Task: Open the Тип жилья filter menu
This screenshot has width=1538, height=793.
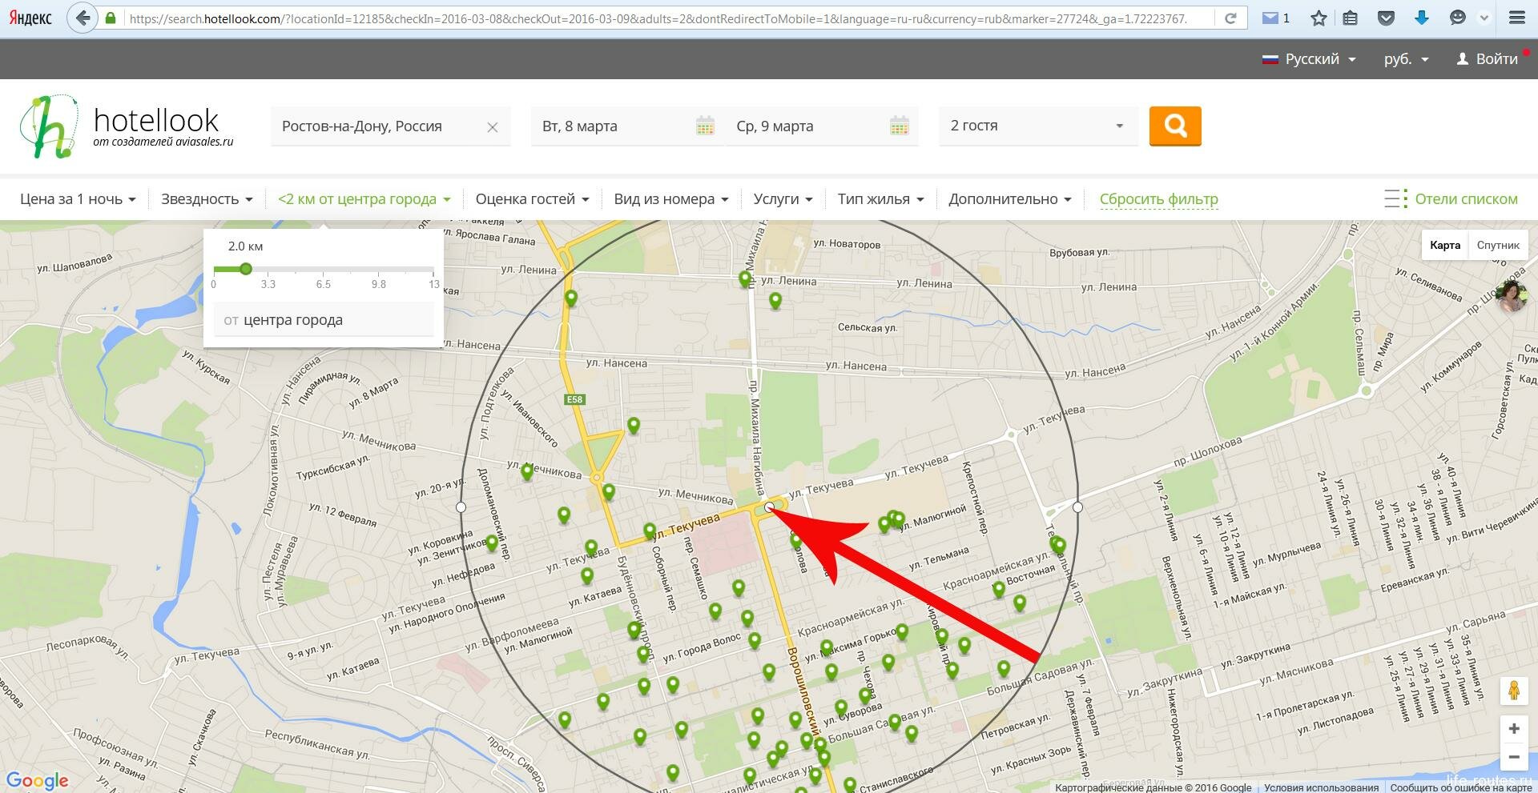Action: point(880,199)
